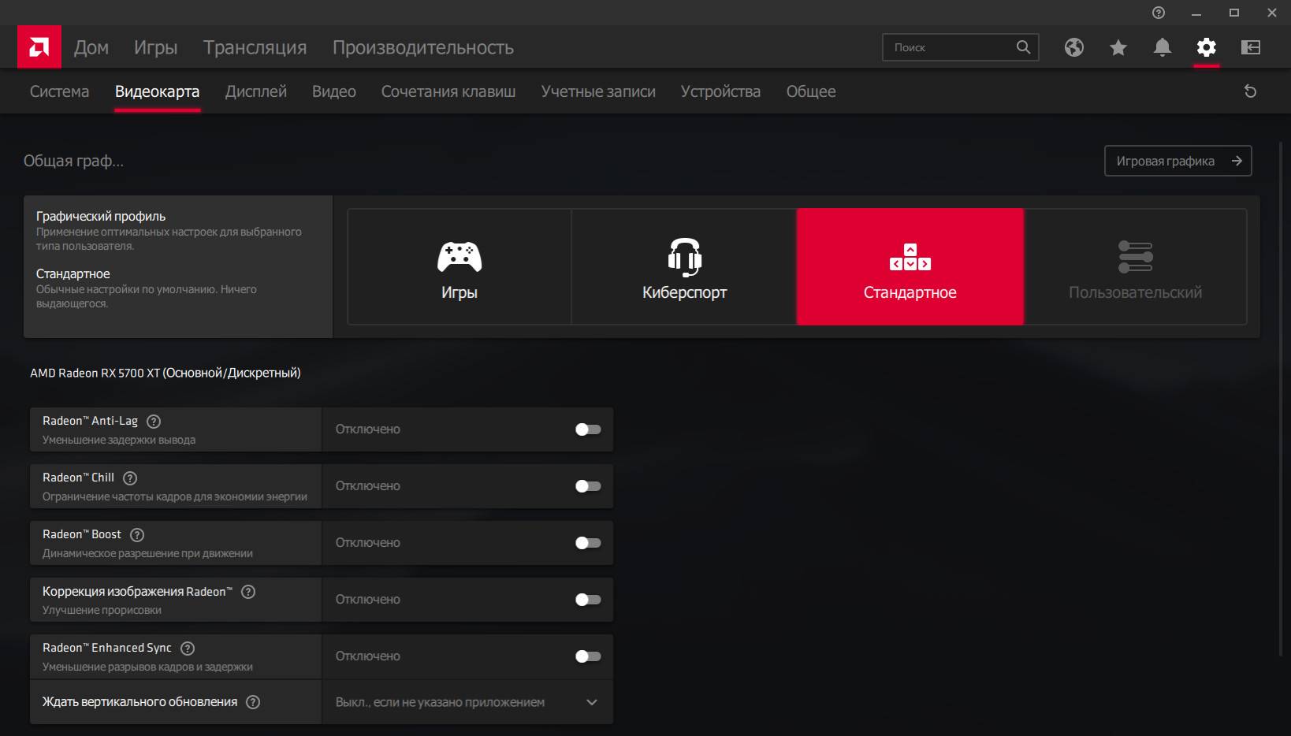This screenshot has height=736, width=1291.
Task: Click the vertical scrollbar on right
Action: [x=1282, y=400]
